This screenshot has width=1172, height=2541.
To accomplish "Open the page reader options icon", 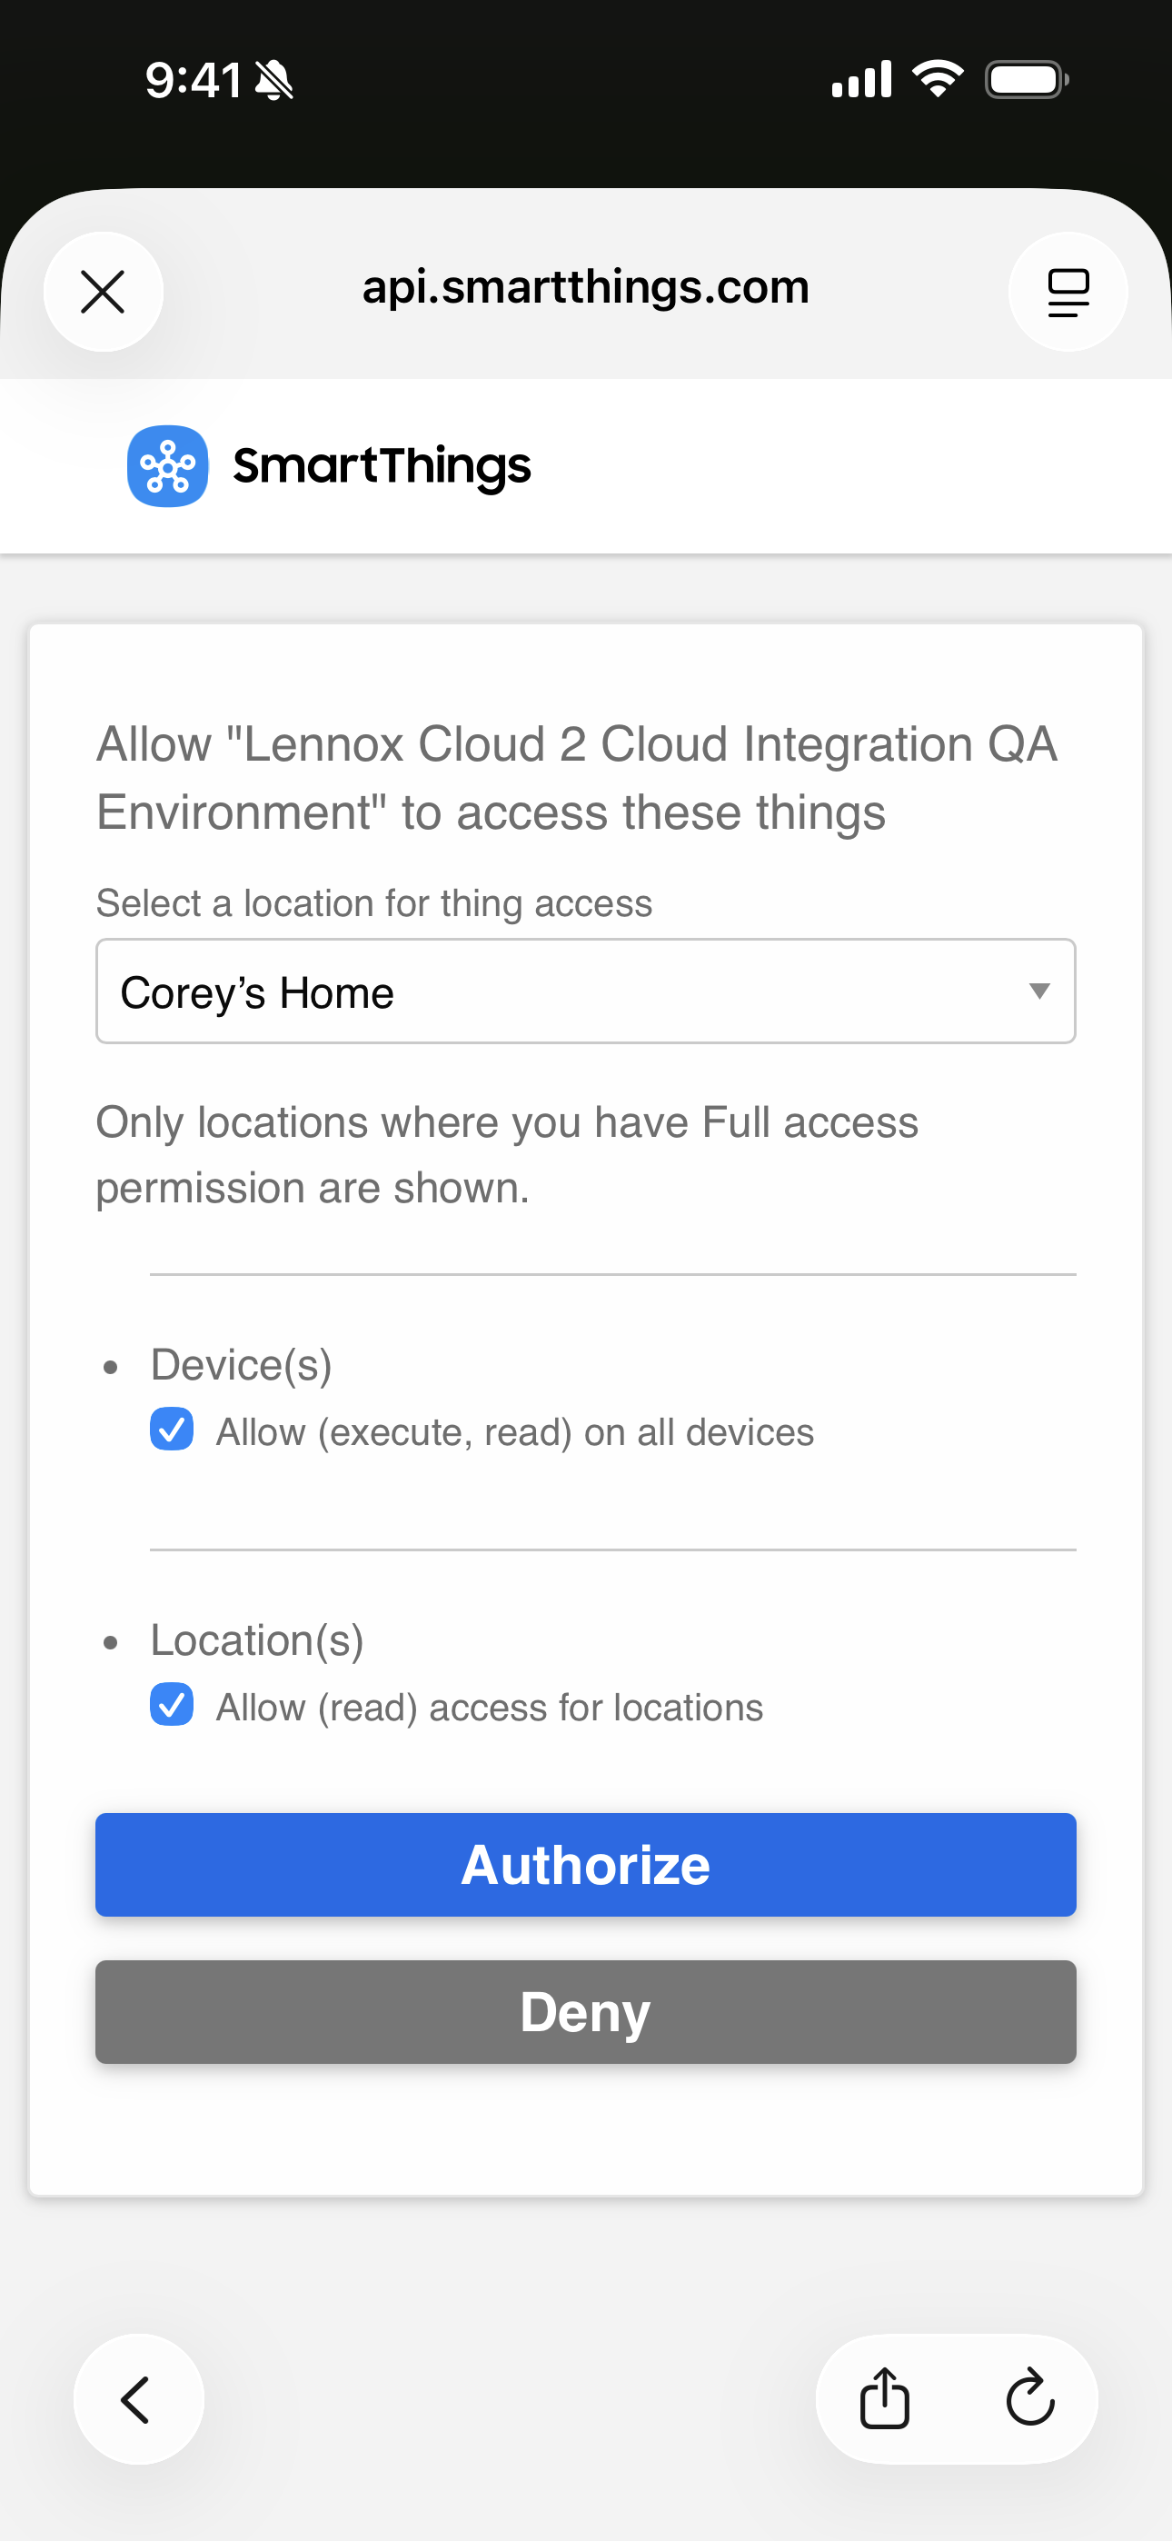I will coord(1068,292).
